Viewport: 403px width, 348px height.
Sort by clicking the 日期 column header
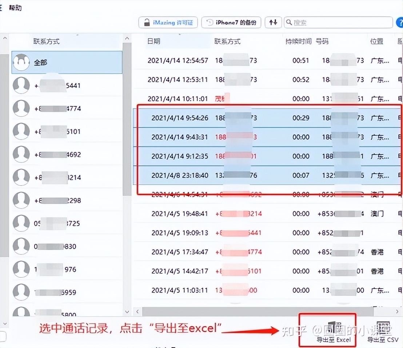point(154,41)
